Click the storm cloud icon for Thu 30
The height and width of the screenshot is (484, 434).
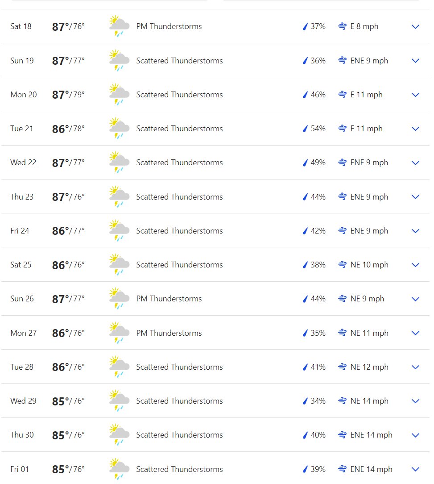119,434
